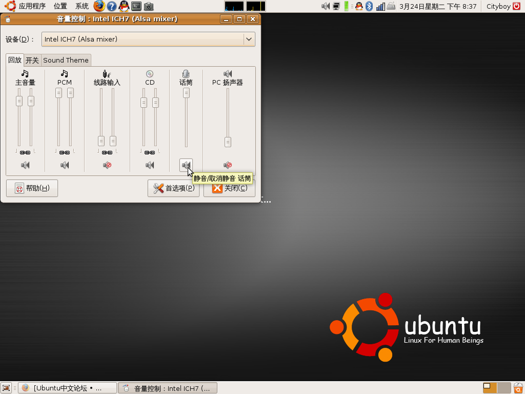The image size is (525, 394).
Task: Click 线路输入 left slider handle
Action: (101, 141)
